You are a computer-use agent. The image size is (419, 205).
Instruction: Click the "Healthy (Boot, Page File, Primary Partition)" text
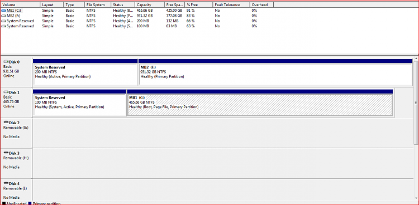(164, 107)
